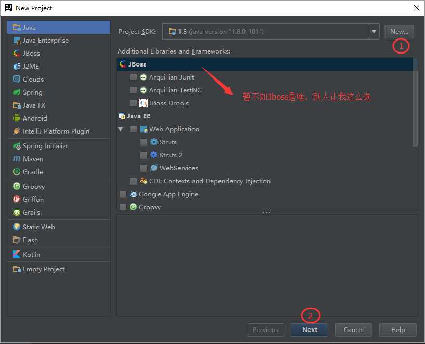Click the Struts 2 gear icon
The image size is (425, 344).
tap(153, 155)
